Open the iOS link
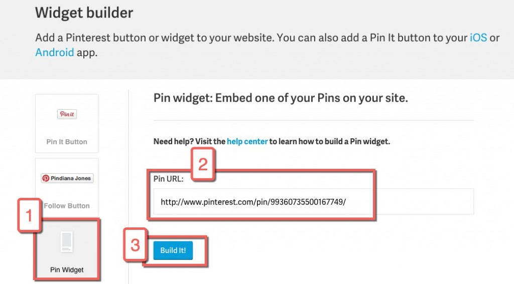Image resolution: width=514 pixels, height=284 pixels. pos(478,38)
